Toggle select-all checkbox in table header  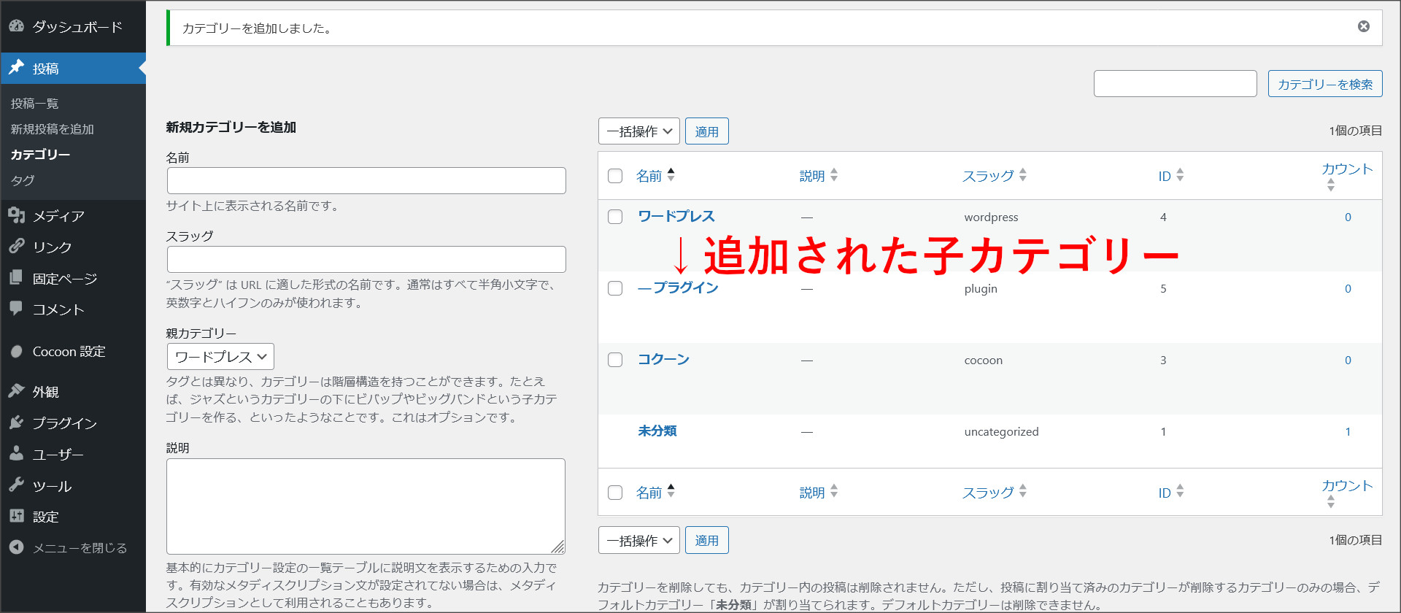pos(615,176)
